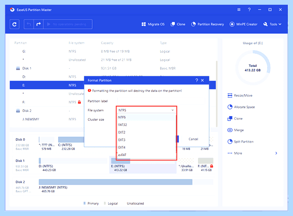Screen dimensions: 293x216
Task: Click Disk 0 label in disk map
Action: [20, 140]
